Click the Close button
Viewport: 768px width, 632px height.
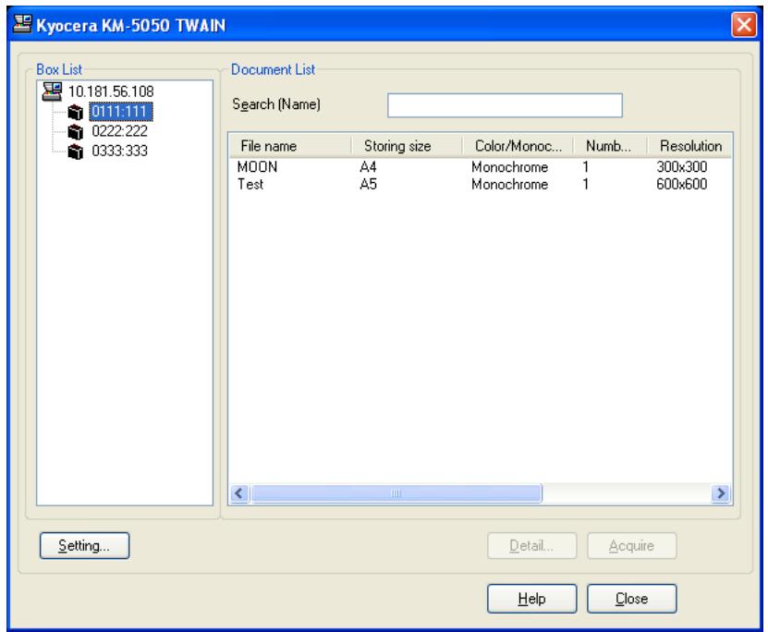click(x=632, y=598)
